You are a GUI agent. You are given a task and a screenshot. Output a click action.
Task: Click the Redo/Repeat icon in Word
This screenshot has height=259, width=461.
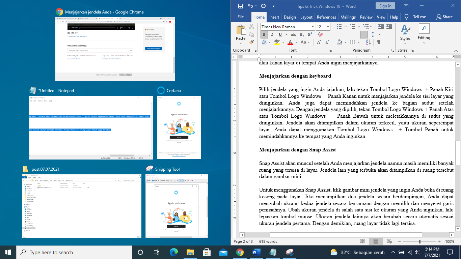(263, 6)
